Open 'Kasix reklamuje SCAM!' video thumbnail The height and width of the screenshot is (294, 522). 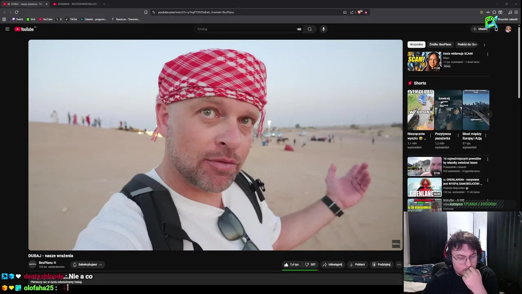pyautogui.click(x=425, y=61)
